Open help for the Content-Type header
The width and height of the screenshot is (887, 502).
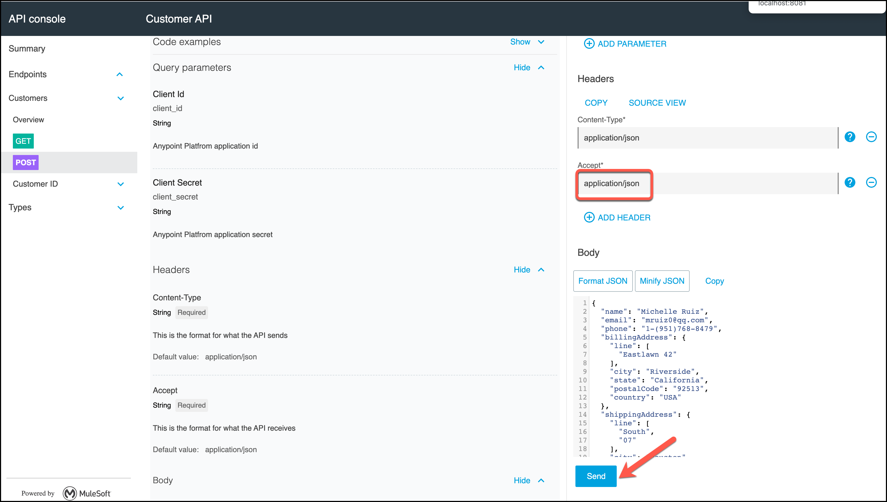tap(850, 137)
